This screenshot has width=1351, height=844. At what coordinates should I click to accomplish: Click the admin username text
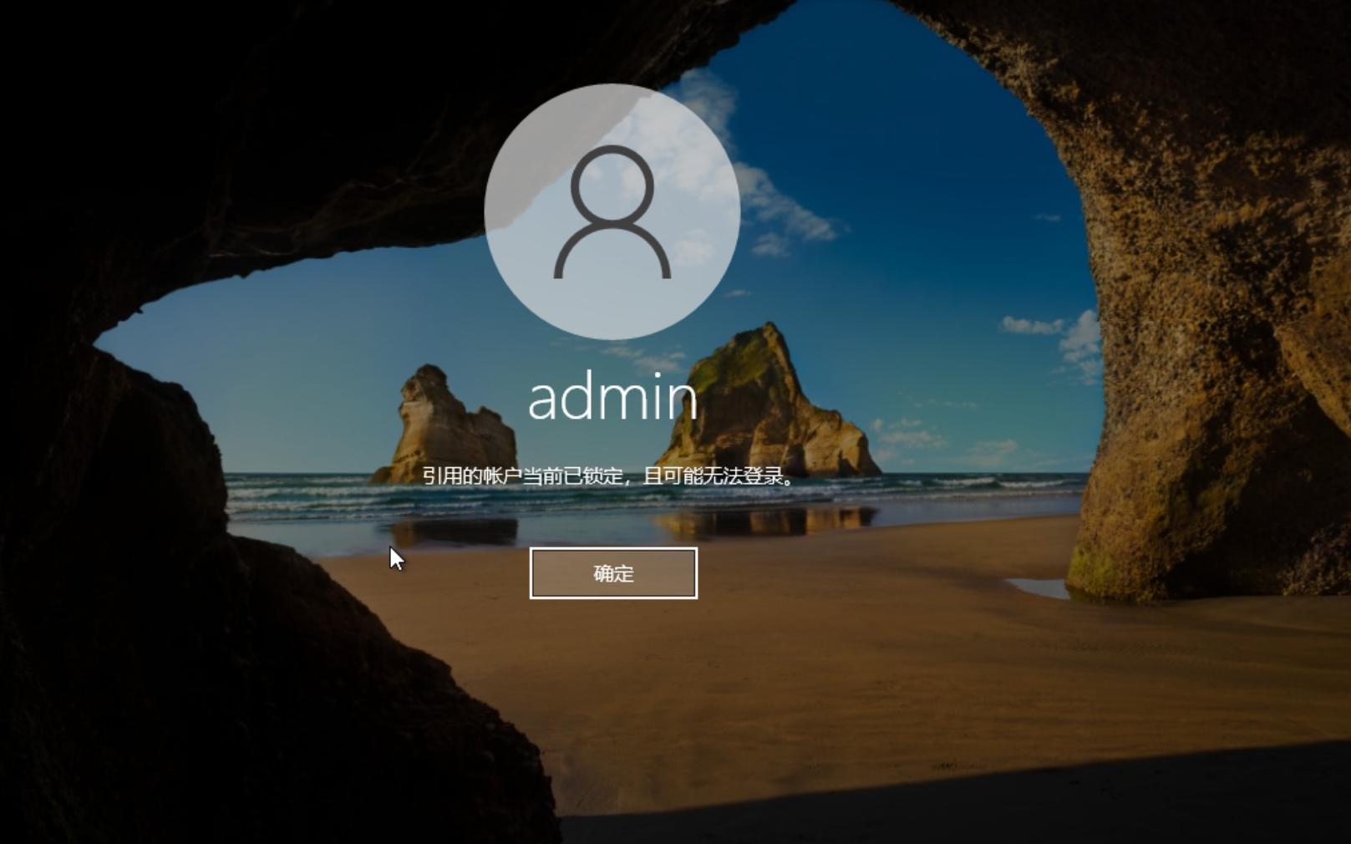coord(612,398)
